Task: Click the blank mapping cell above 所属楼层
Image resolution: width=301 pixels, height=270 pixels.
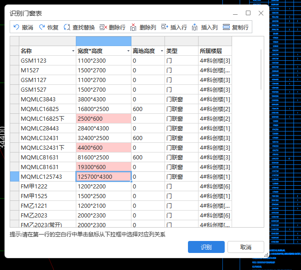Action: 215,41
